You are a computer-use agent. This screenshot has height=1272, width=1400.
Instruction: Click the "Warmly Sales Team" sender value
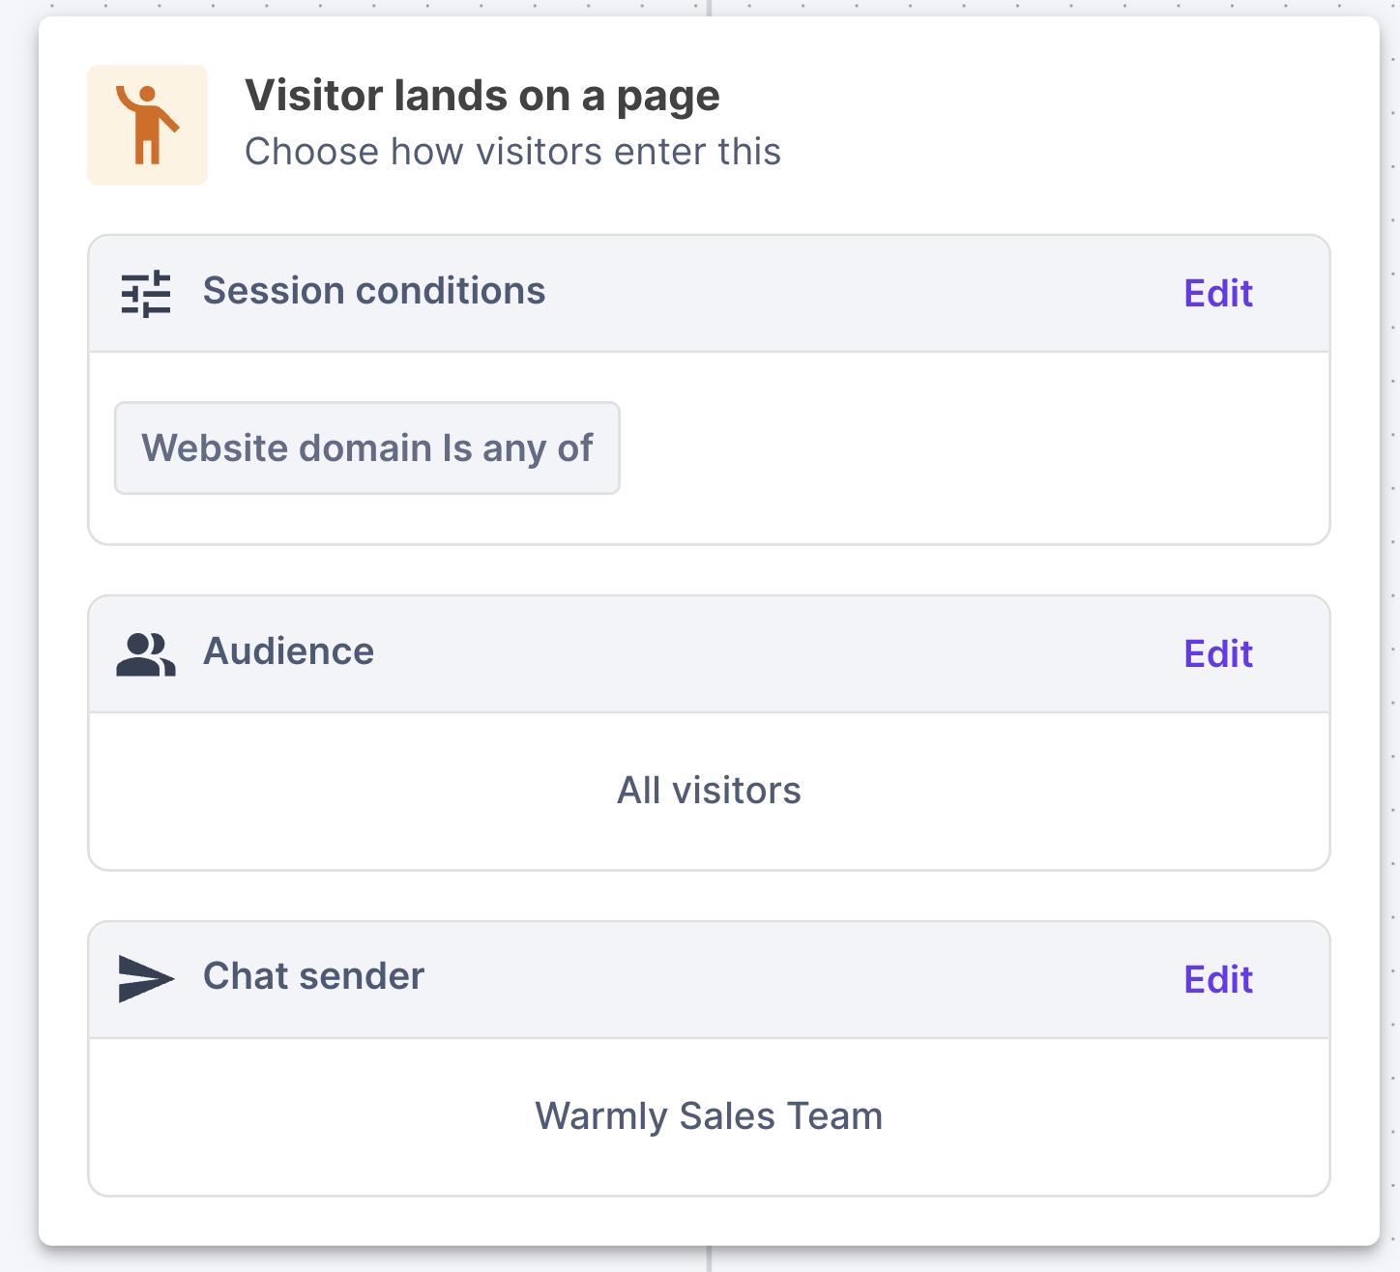point(709,1116)
